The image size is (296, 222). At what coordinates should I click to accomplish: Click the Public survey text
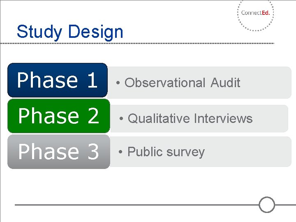[x=166, y=152]
